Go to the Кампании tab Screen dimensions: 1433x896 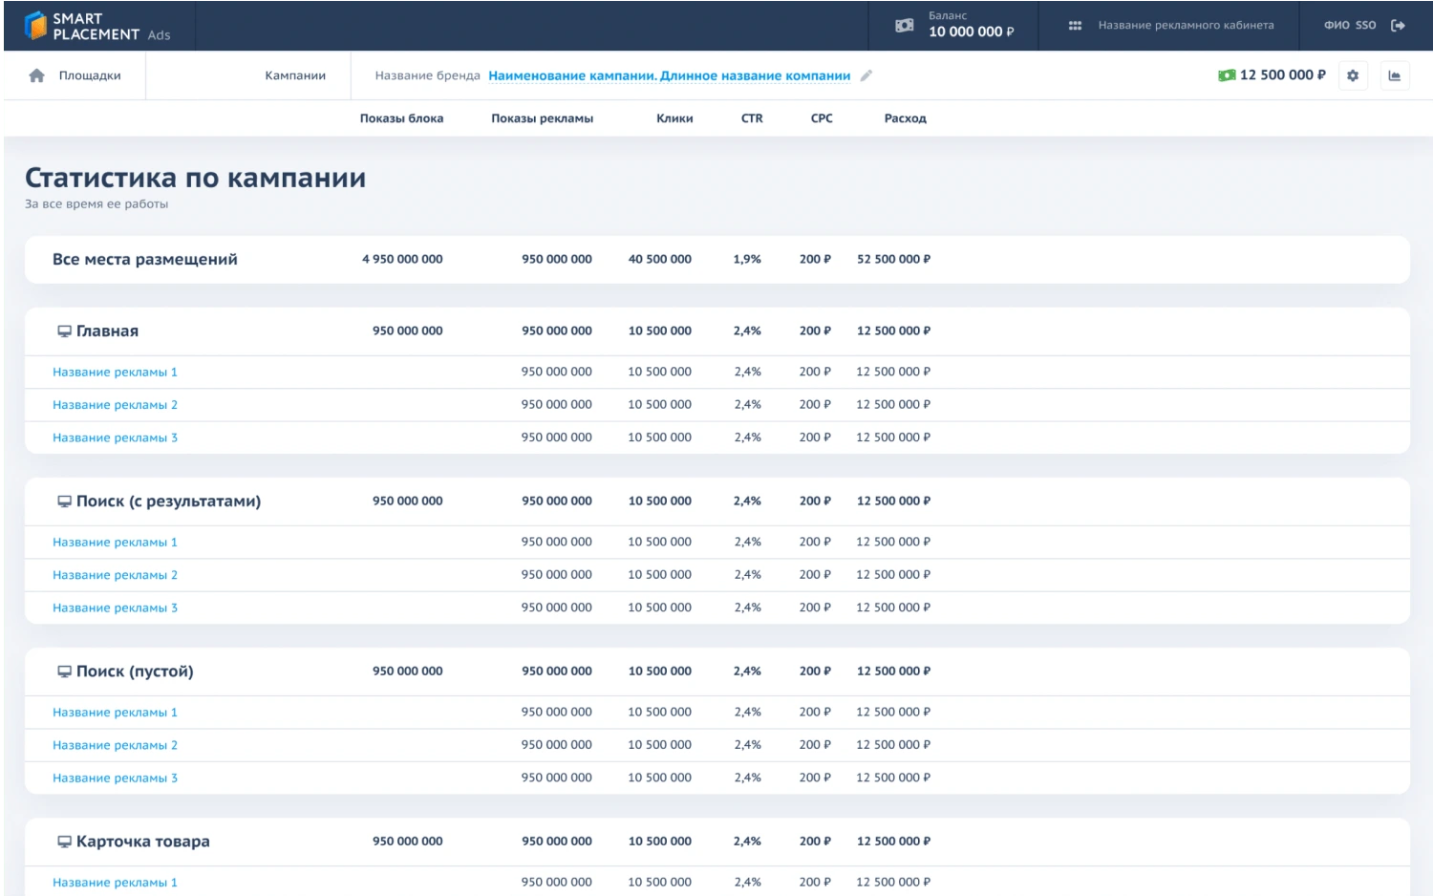click(295, 75)
